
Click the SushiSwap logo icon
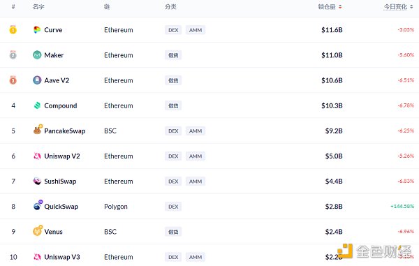[x=37, y=181]
